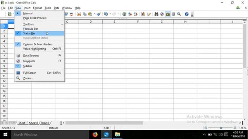Toggle Column & Row Headers option
This screenshot has height=139, width=248.
(x=40, y=44)
